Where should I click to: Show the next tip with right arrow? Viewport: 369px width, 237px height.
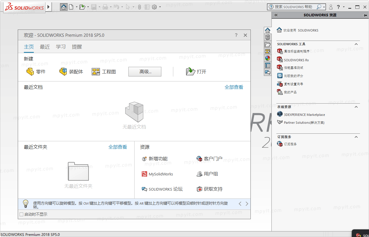247,204
